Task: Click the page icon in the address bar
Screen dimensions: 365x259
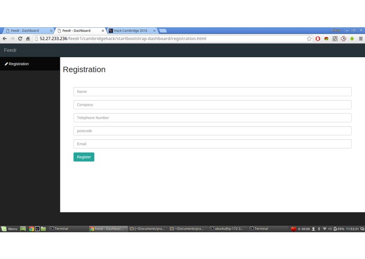Action: click(36, 39)
